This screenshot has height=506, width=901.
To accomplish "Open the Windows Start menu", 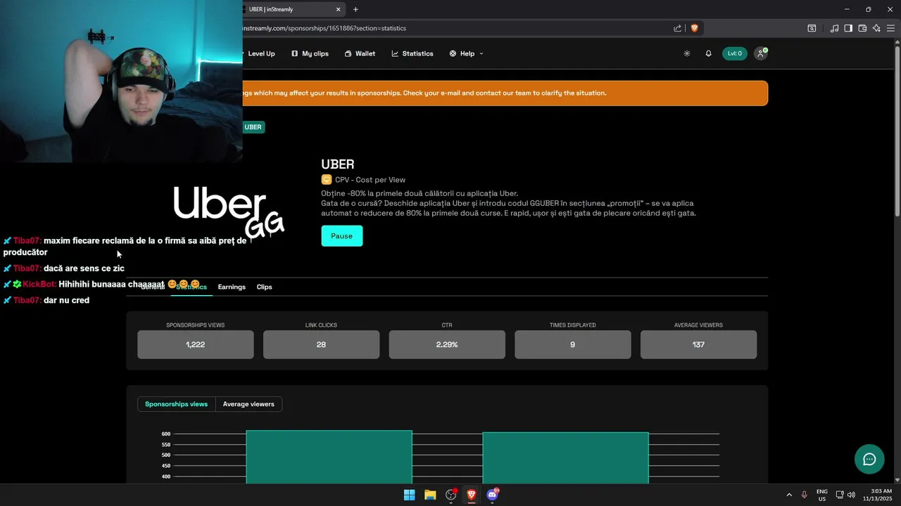I will pyautogui.click(x=409, y=495).
